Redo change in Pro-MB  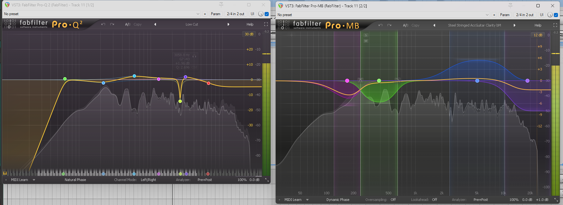[389, 25]
